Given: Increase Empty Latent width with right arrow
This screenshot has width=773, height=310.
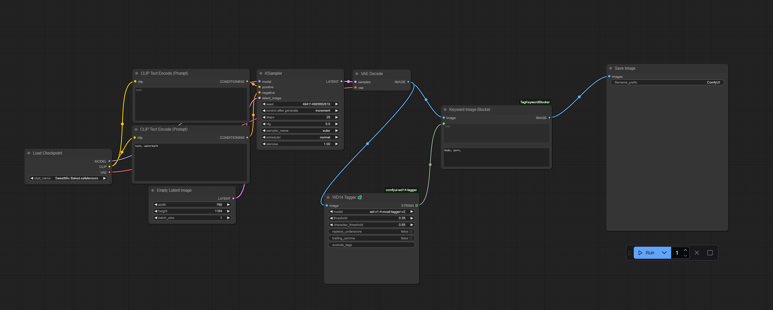Looking at the screenshot, I should pos(228,205).
